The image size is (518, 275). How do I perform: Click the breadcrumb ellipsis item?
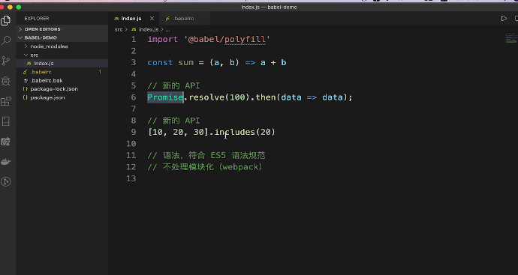click(x=168, y=29)
